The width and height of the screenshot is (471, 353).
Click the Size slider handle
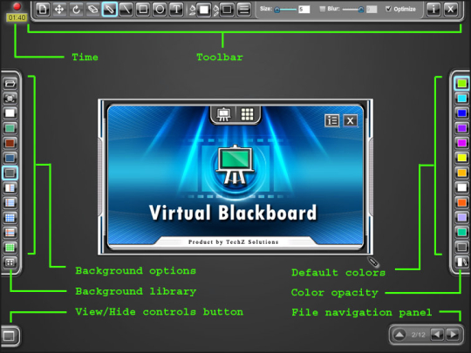277,10
